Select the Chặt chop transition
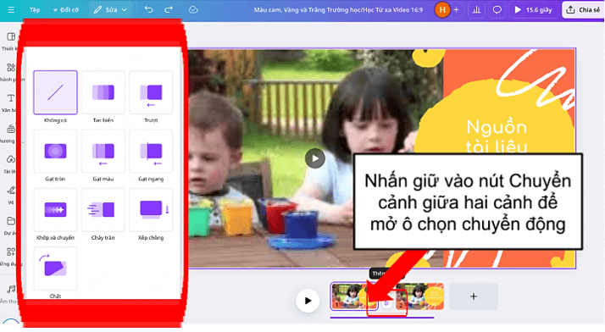This screenshot has width=605, height=332. [55, 268]
